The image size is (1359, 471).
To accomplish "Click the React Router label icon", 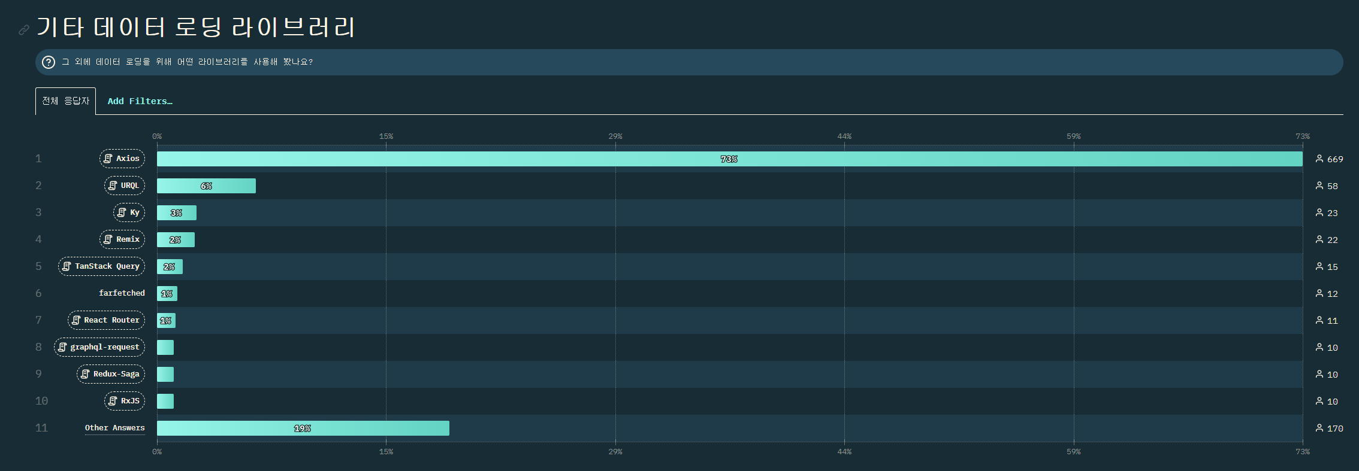I will pos(76,320).
